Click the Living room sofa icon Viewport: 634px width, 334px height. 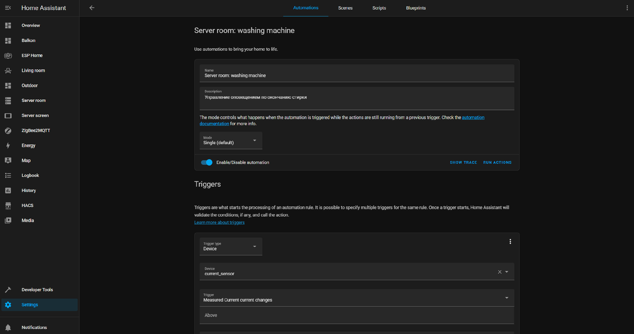coord(8,70)
